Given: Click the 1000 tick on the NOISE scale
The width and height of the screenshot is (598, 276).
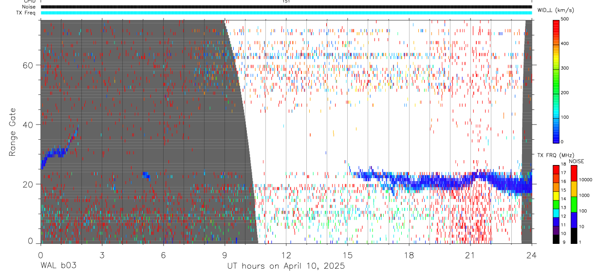Looking at the screenshot, I should (584, 195).
